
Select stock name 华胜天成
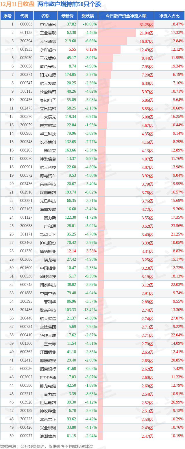click(x=48, y=335)
